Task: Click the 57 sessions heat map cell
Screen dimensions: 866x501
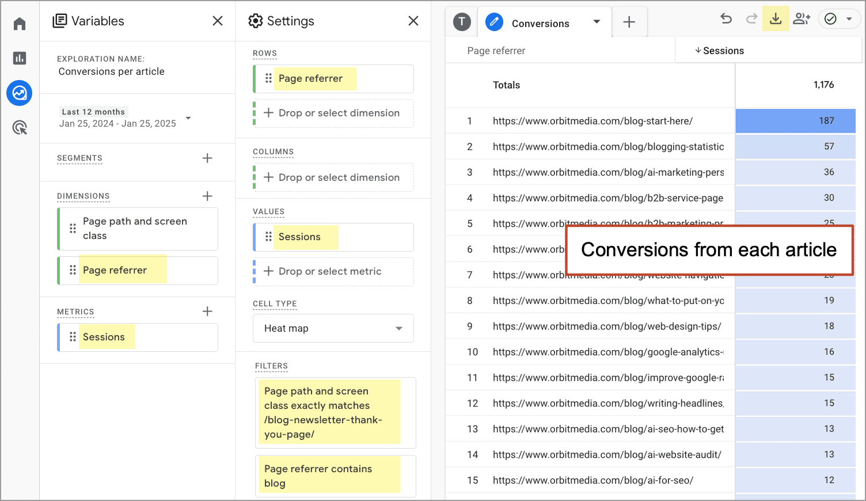Action: click(796, 146)
